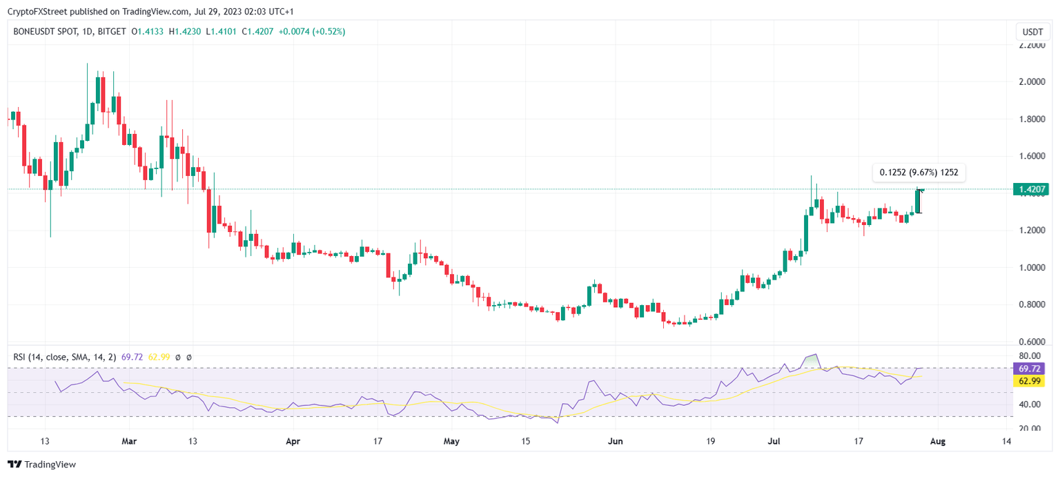The width and height of the screenshot is (1060, 477).
Task: Toggle the measurement tooltip 0.1252 (9.67%)
Action: (x=918, y=173)
